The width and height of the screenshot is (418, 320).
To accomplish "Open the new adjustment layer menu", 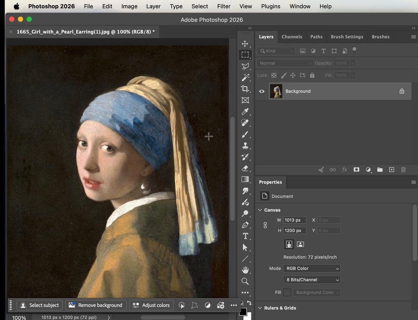I will tap(368, 170).
